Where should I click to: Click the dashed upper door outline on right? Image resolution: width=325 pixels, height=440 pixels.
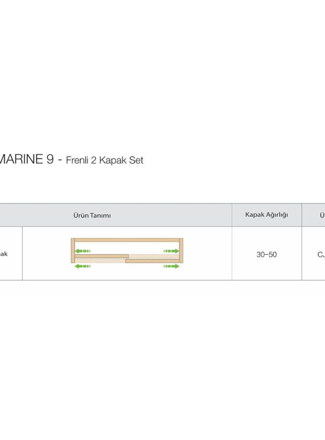click(x=153, y=256)
